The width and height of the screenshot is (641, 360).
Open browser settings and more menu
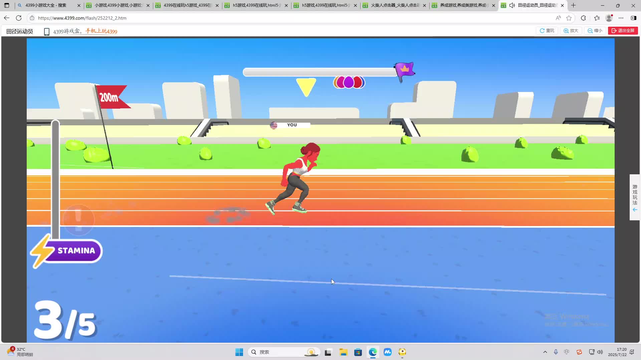coord(621,18)
